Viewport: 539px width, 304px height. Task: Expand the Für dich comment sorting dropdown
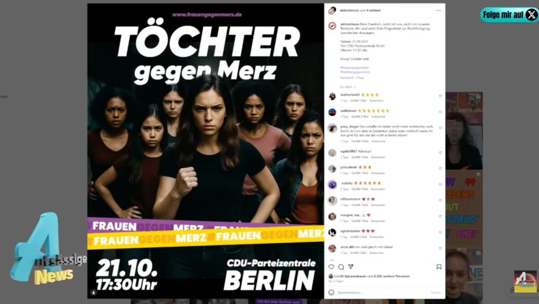(x=348, y=87)
